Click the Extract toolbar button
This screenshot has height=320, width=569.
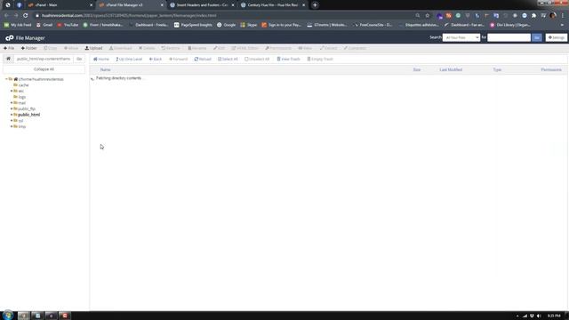328,48
